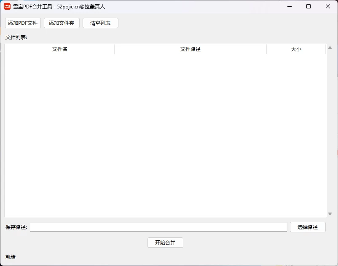
Task: Click the scrollbar down arrow on file list
Action: (330, 214)
